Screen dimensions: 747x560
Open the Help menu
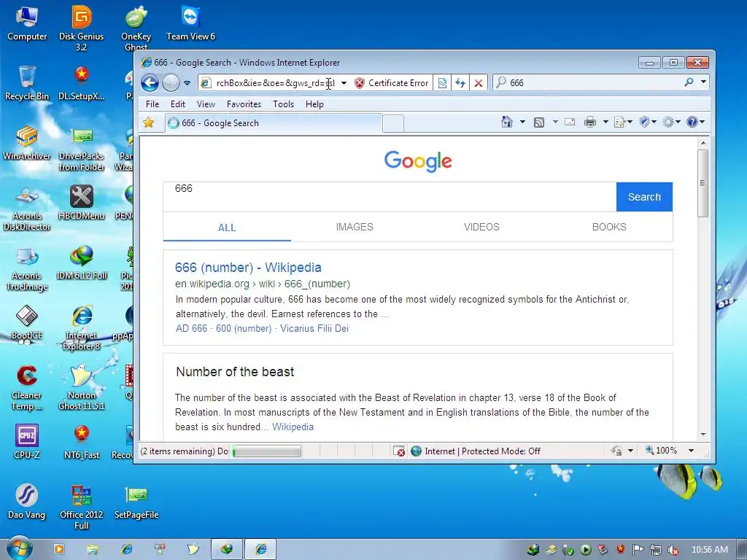click(314, 104)
